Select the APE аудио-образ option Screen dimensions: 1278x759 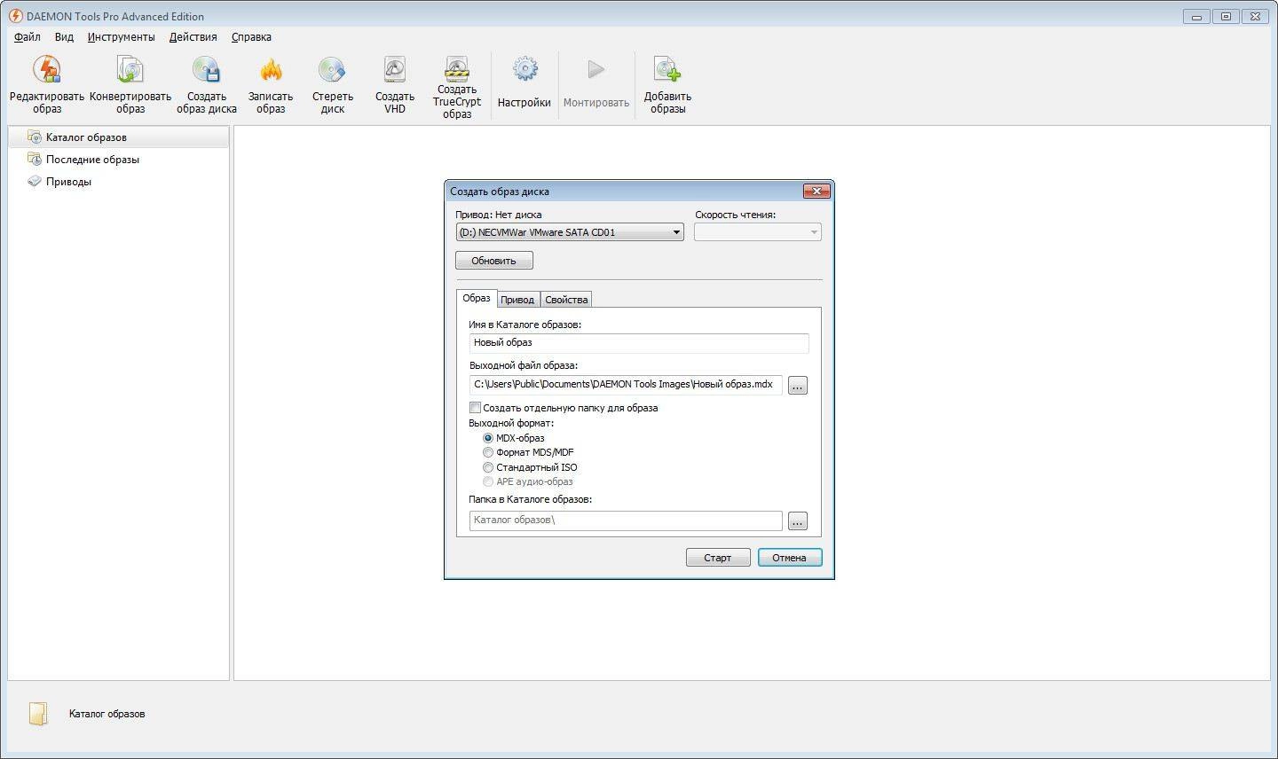click(488, 481)
